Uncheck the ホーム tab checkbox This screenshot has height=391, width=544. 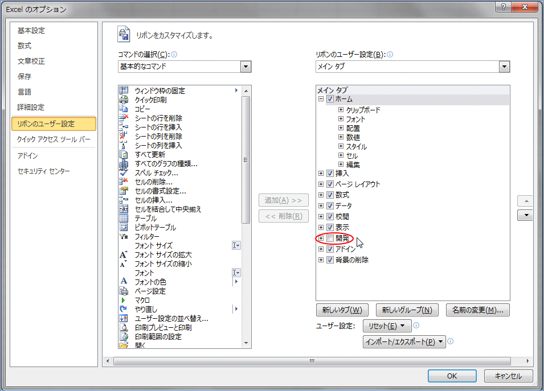pos(330,99)
